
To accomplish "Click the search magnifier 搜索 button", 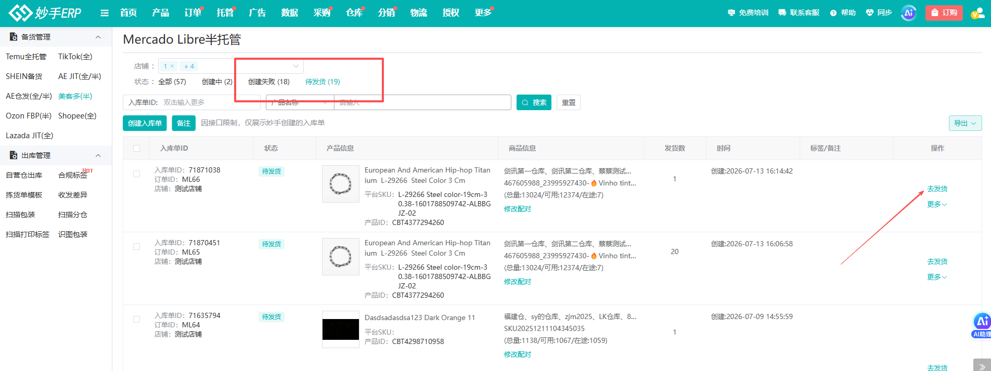I will point(534,102).
